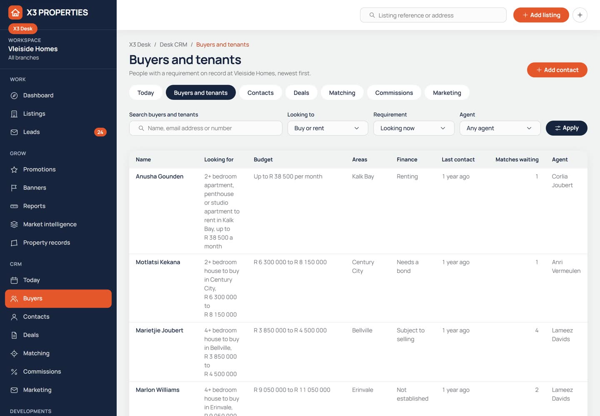Follow the Desk CRM breadcrumb link
Screen dimensions: 600x416
coord(173,45)
